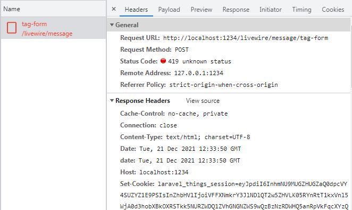Click the Content-Type value text/html; charset=UTF-8
The height and width of the screenshot is (210, 352).
click(208, 137)
